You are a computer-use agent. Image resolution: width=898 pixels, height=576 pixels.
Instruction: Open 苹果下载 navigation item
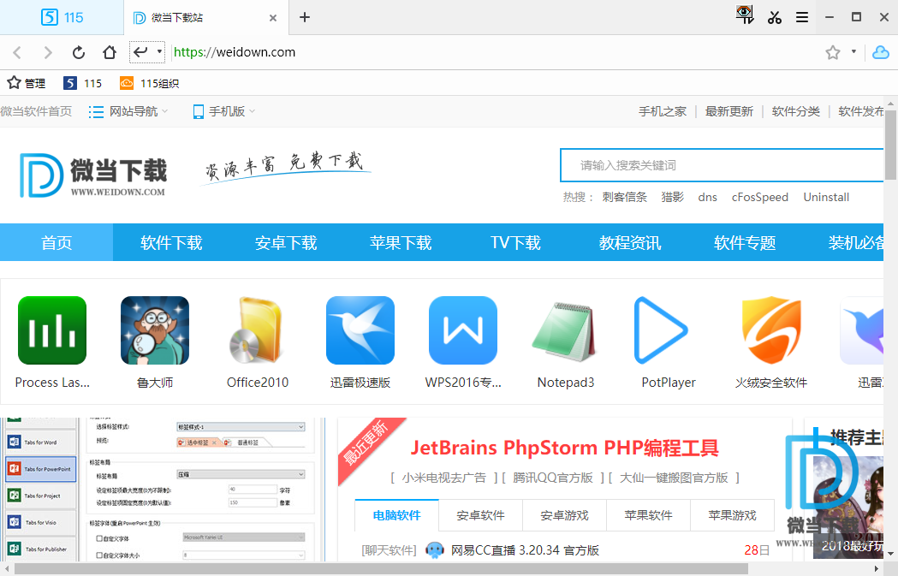coord(401,242)
